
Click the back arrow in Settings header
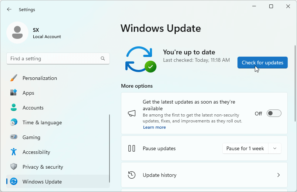[9, 10]
